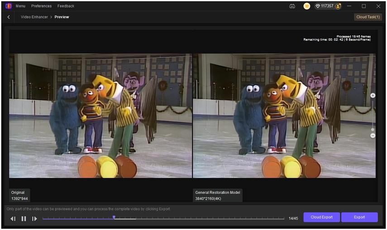Image resolution: width=387 pixels, height=230 pixels.
Task: Go back using the arrow icon
Action: pos(9,17)
